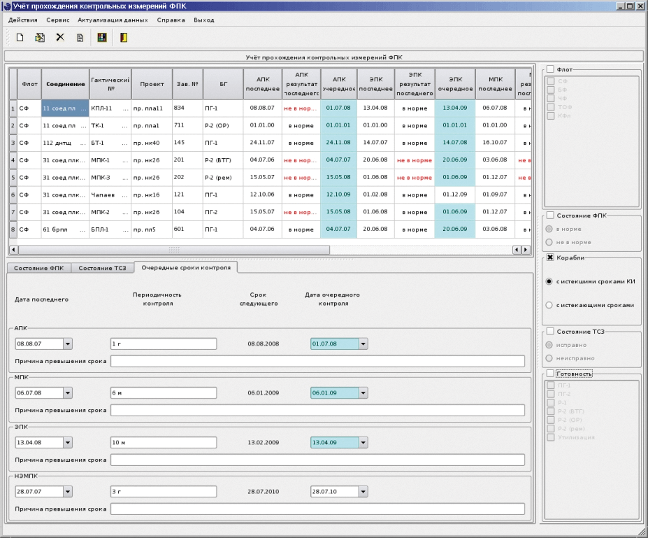Sort table by the Соединение column header
648x538 pixels.
coord(65,84)
